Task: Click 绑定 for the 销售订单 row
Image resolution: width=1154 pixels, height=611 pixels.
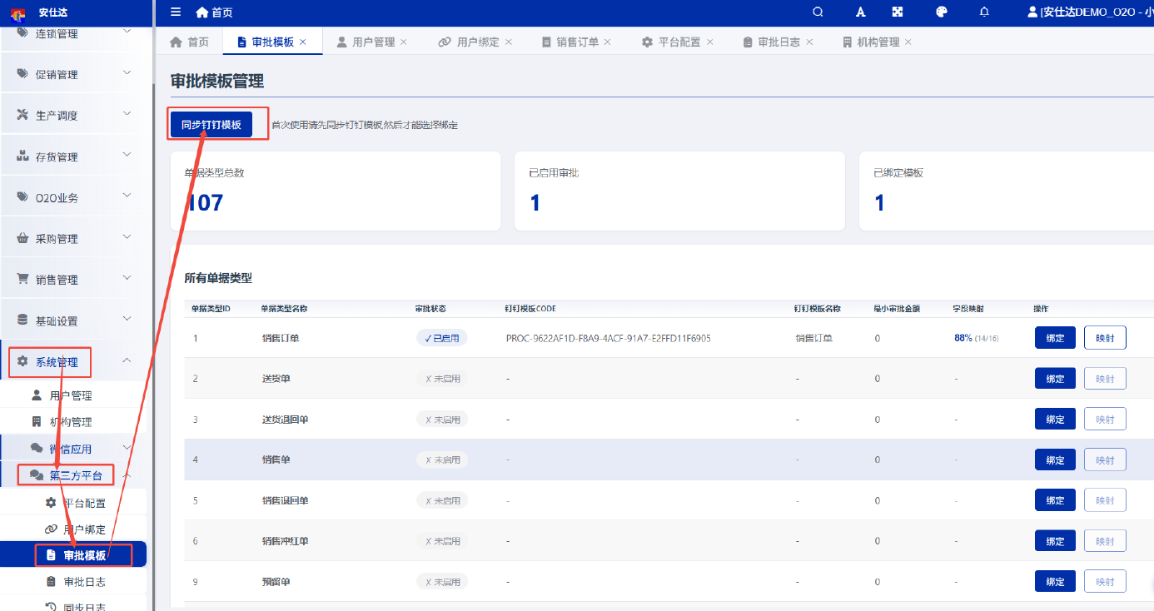Action: tap(1055, 338)
